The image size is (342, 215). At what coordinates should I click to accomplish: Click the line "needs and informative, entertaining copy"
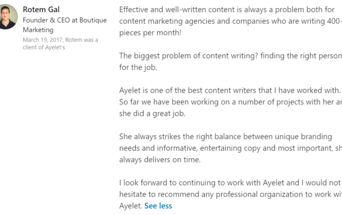[x=231, y=148]
